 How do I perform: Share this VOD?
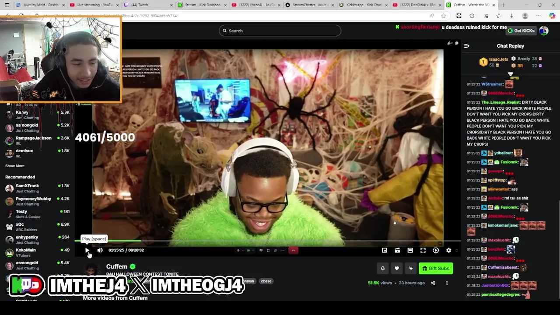[x=433, y=283]
